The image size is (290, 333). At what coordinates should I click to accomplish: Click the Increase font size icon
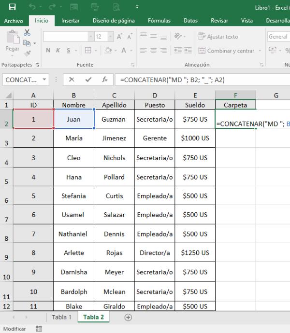(119, 37)
